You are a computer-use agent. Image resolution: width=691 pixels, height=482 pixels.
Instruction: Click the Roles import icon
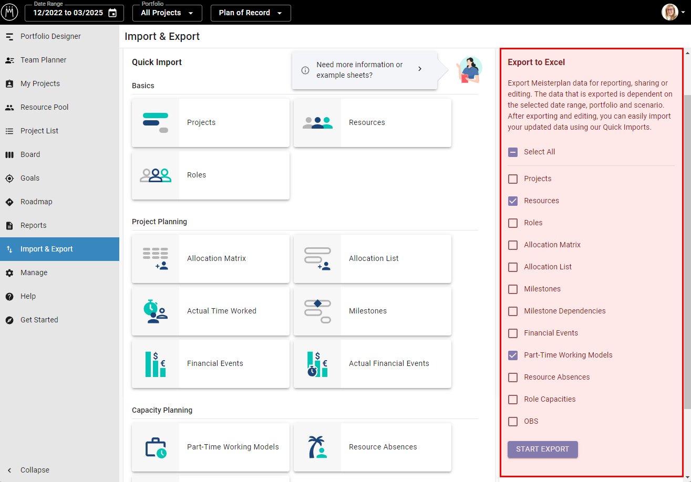click(156, 175)
